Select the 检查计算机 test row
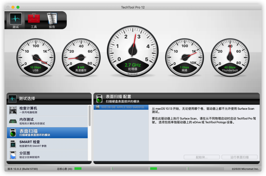The image size is (266, 176). pos(47,110)
